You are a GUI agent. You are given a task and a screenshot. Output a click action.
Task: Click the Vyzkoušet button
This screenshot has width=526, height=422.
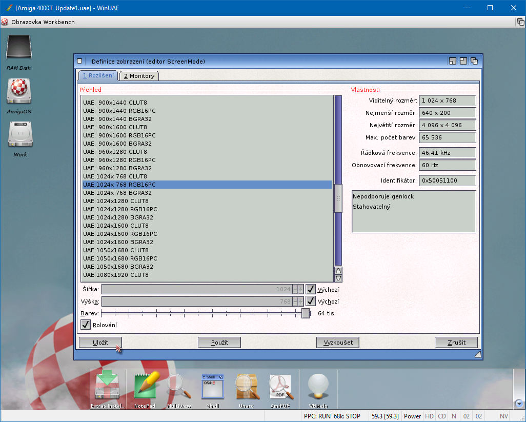(337, 343)
